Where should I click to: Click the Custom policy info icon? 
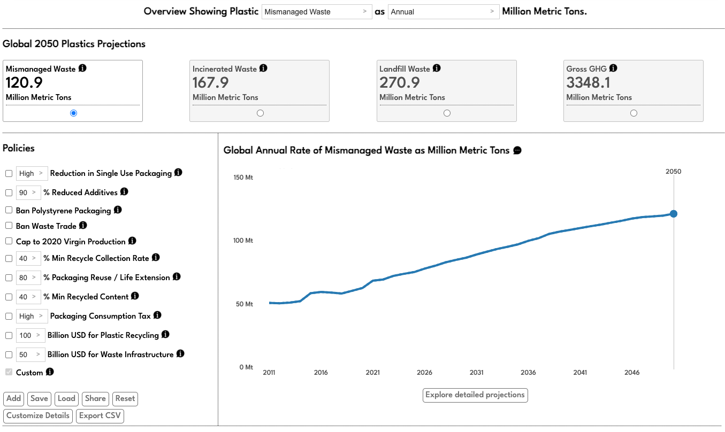click(x=50, y=372)
